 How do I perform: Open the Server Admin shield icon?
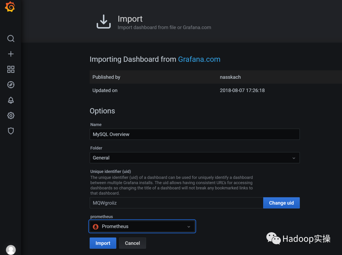(11, 131)
